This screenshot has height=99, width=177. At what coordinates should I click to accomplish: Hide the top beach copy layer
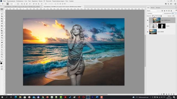pyautogui.click(x=148, y=20)
